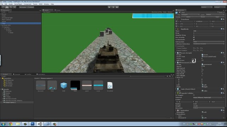Click the Capsule Collider Radius field

click(209, 104)
